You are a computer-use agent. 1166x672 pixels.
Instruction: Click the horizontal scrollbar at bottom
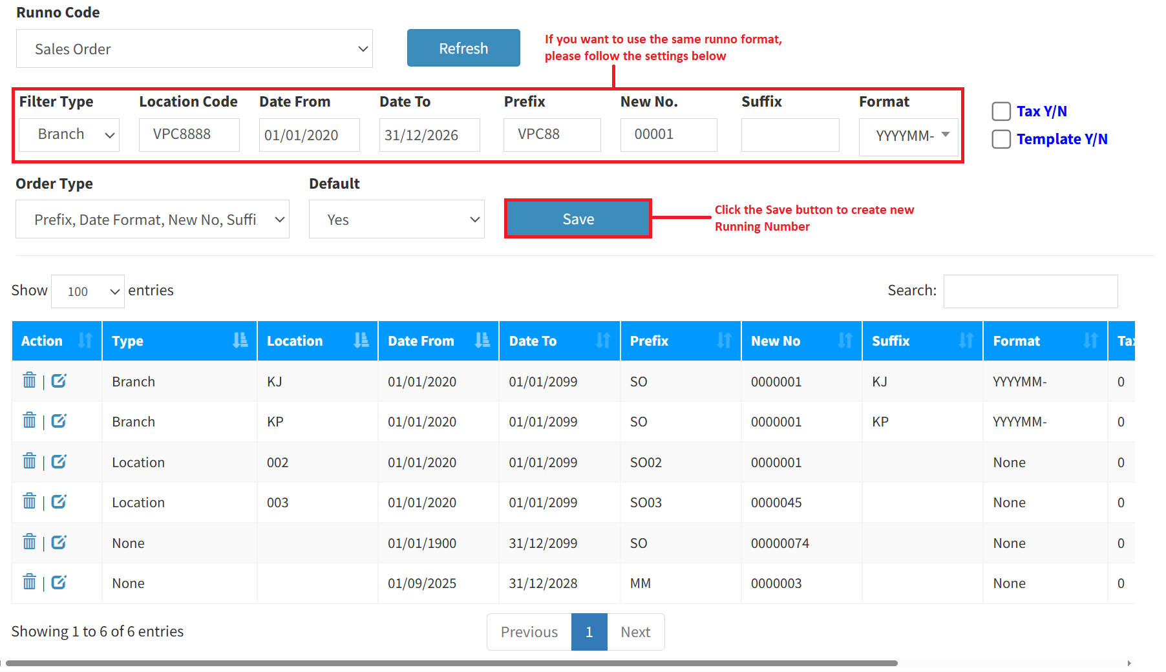pyautogui.click(x=451, y=663)
